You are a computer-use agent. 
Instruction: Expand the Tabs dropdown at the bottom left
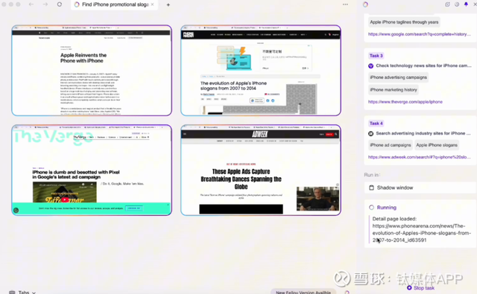point(23,292)
